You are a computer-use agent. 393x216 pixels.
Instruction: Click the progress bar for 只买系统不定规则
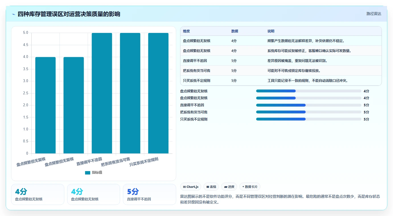(309, 119)
